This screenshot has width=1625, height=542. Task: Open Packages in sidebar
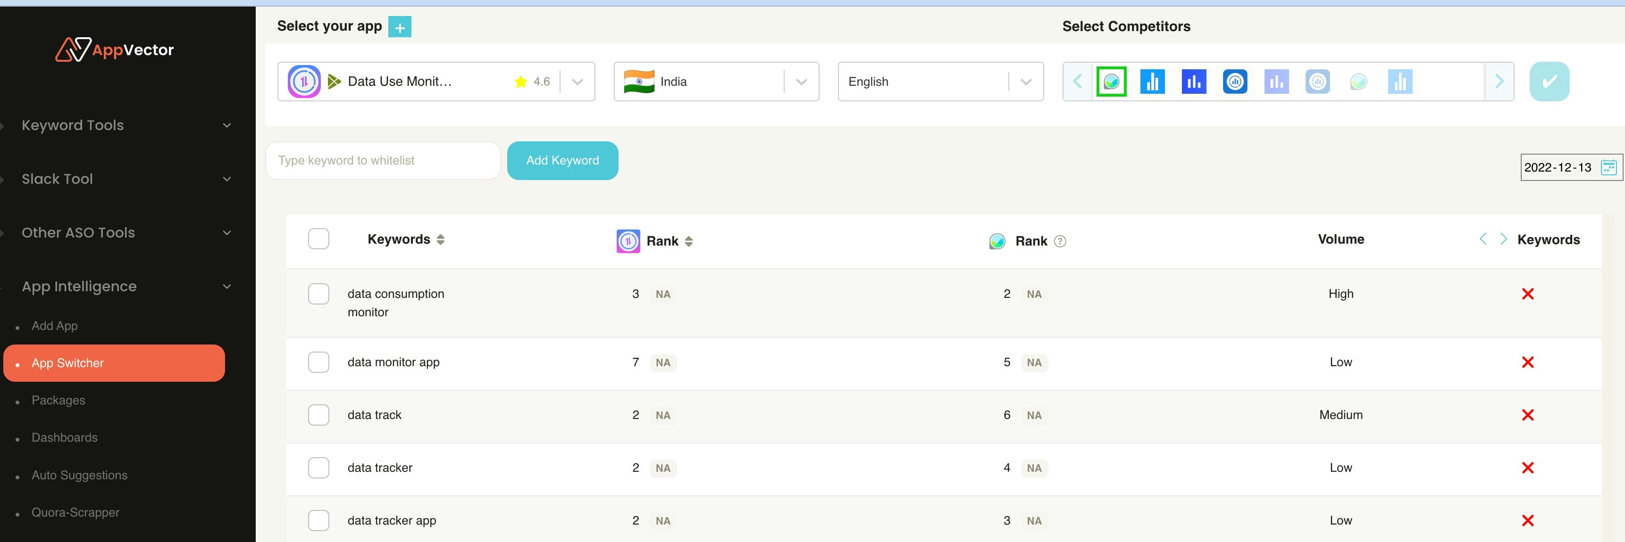click(58, 401)
